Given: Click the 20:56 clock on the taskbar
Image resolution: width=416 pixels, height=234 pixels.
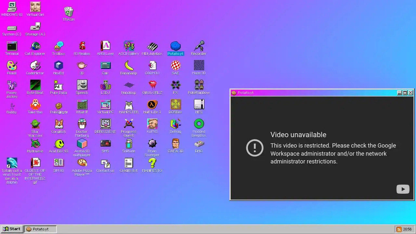Looking at the screenshot, I should (x=407, y=229).
